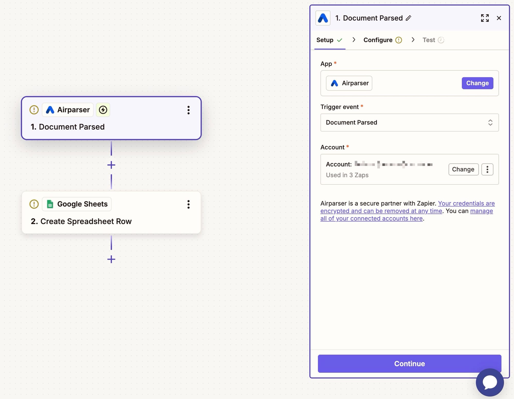
Task: Open the chat support bubble
Action: point(490,382)
